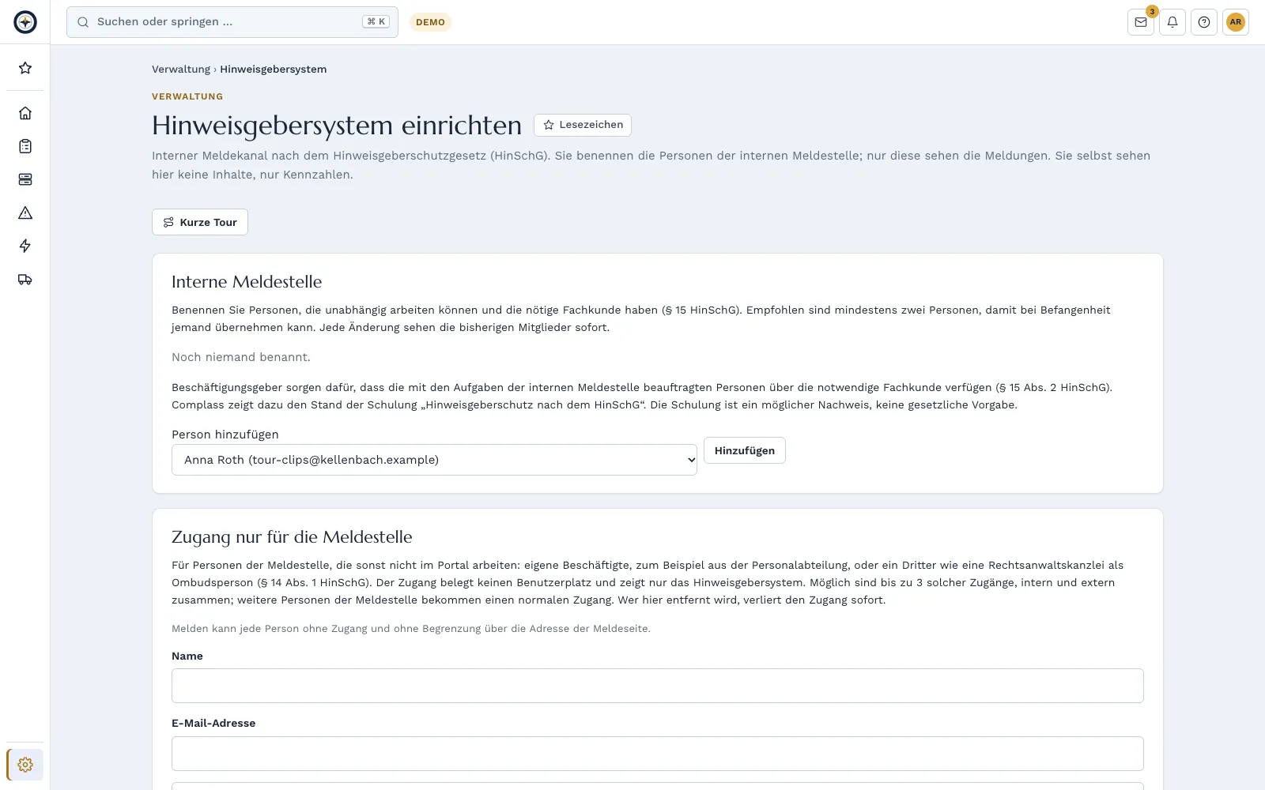Image resolution: width=1265 pixels, height=790 pixels.
Task: Click Hinweisgebersystem breadcrumb
Action: tap(274, 69)
